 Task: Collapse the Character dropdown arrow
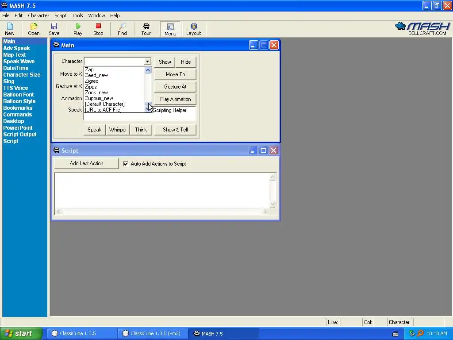[x=147, y=61]
